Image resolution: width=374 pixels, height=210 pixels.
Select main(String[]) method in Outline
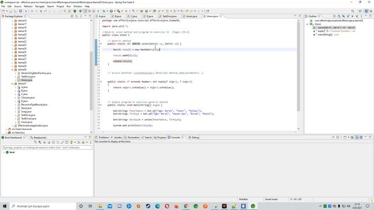point(326,34)
